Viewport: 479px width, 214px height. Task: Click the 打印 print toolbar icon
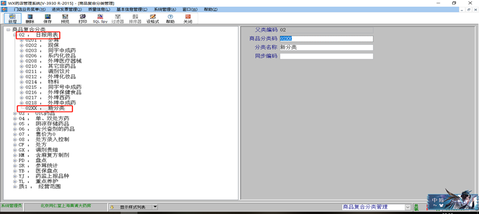[x=83, y=18]
